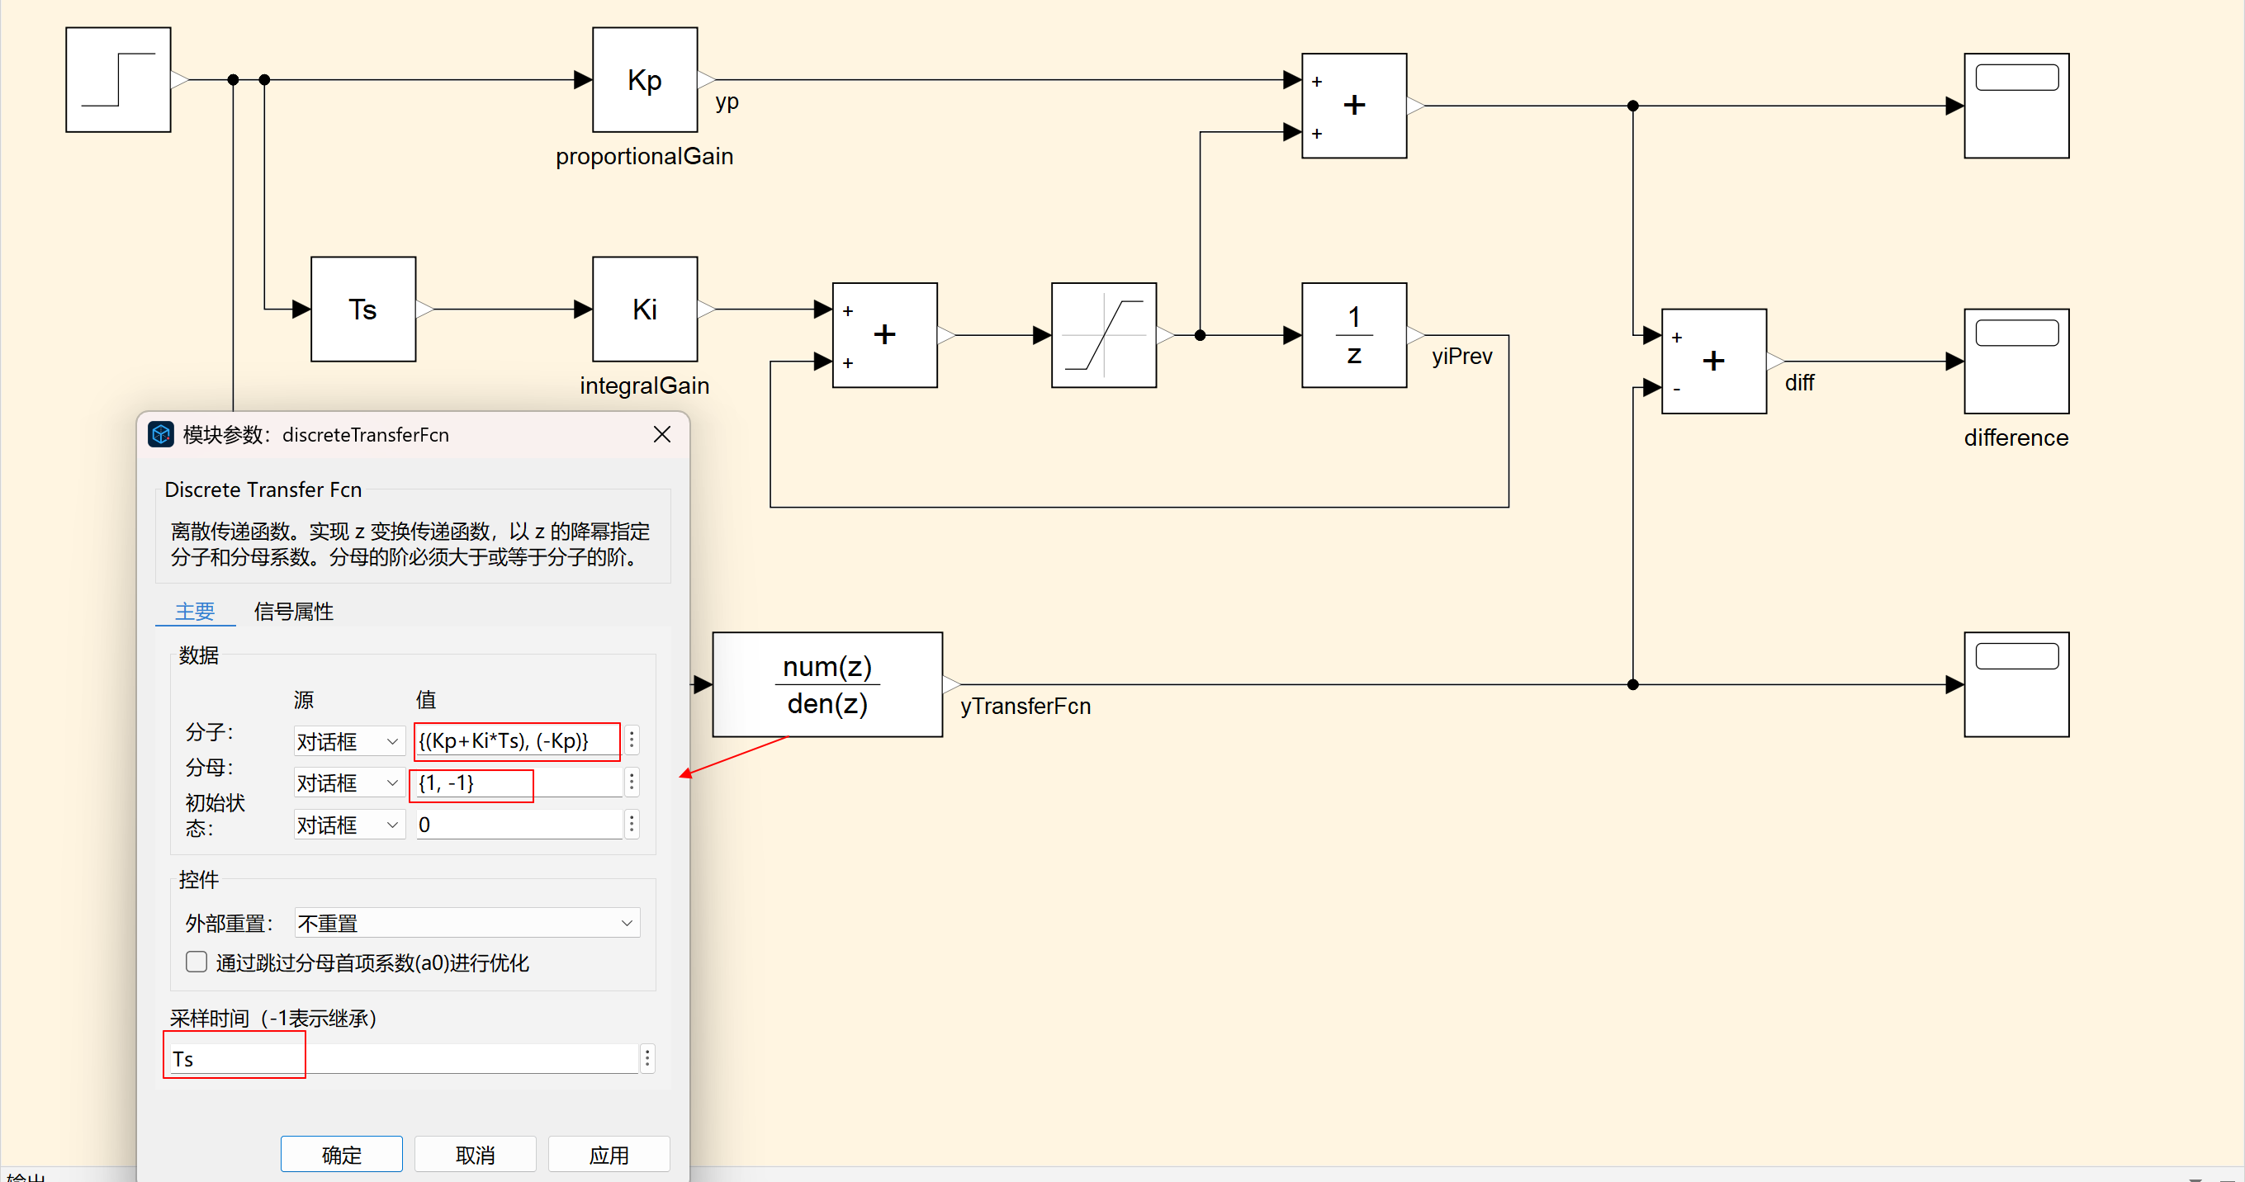2245x1182 pixels.
Task: Select the Ts gain block
Action: pos(362,309)
